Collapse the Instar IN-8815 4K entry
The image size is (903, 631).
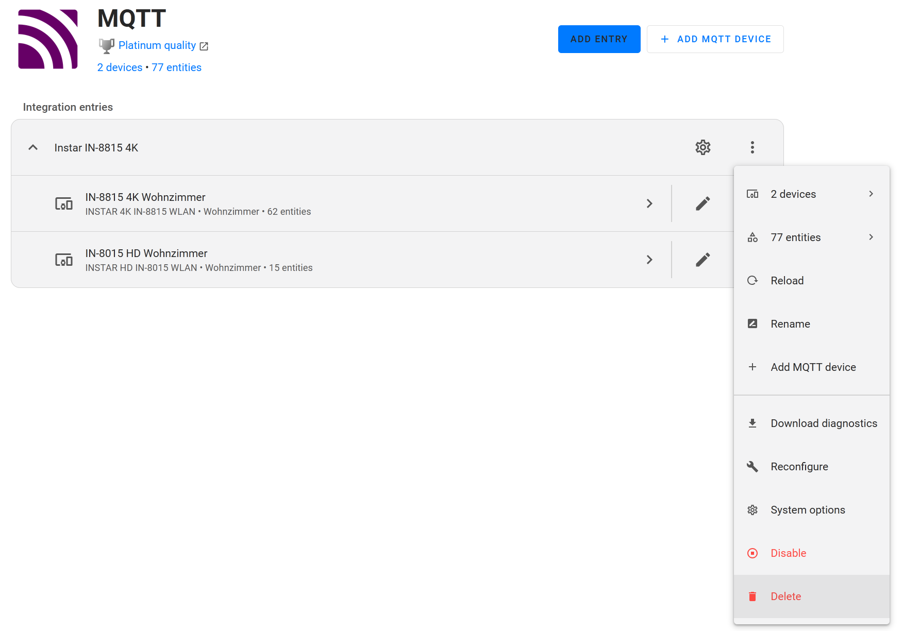[x=33, y=147]
